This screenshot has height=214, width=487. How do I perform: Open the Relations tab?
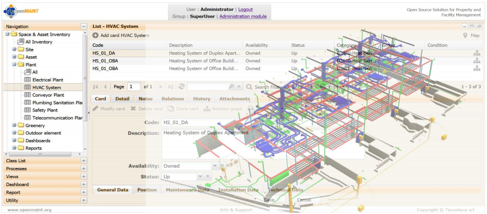[173, 99]
